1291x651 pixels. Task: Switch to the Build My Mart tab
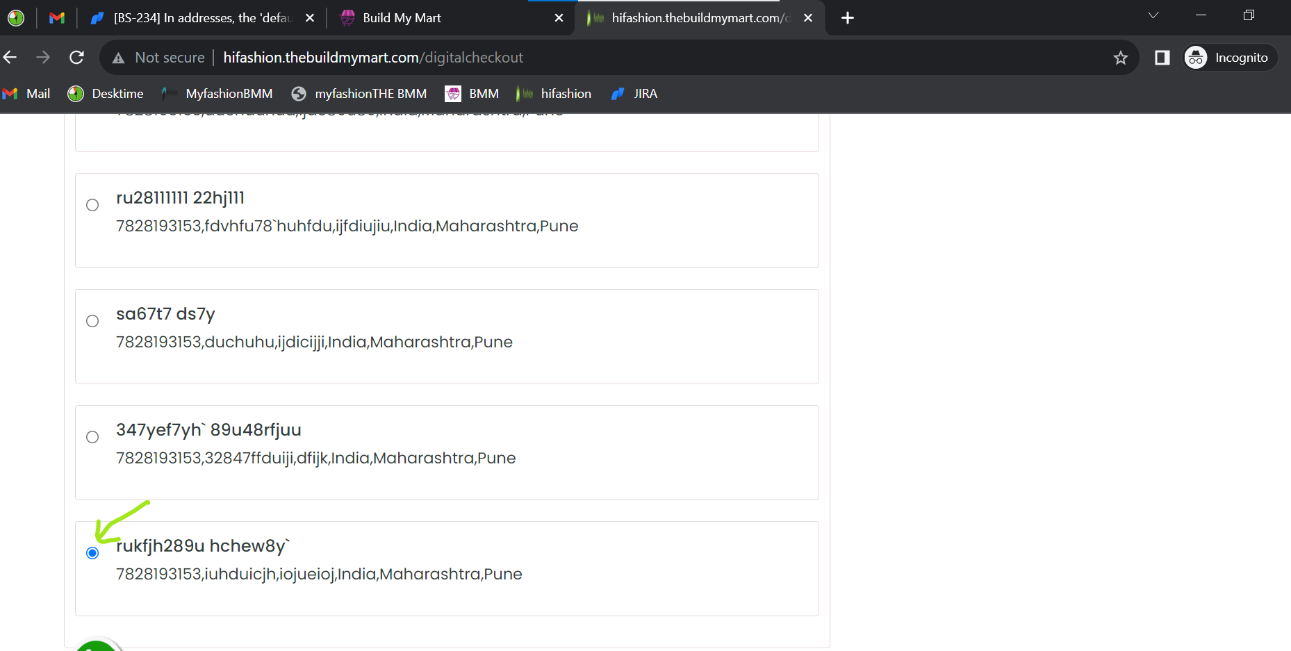[x=452, y=18]
